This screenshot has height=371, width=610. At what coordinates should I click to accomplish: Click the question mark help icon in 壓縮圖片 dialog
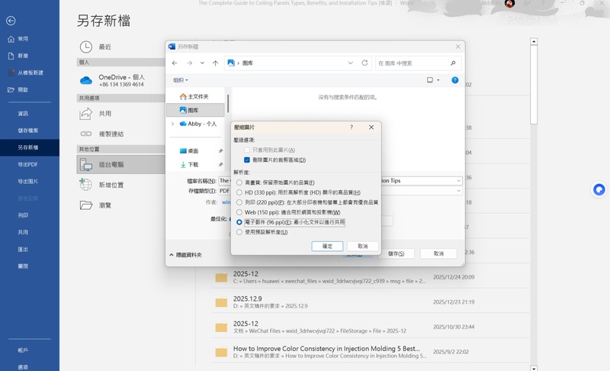click(x=352, y=127)
